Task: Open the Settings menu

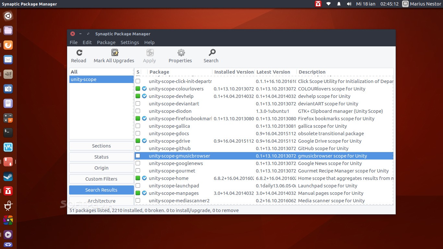Action: pyautogui.click(x=130, y=42)
